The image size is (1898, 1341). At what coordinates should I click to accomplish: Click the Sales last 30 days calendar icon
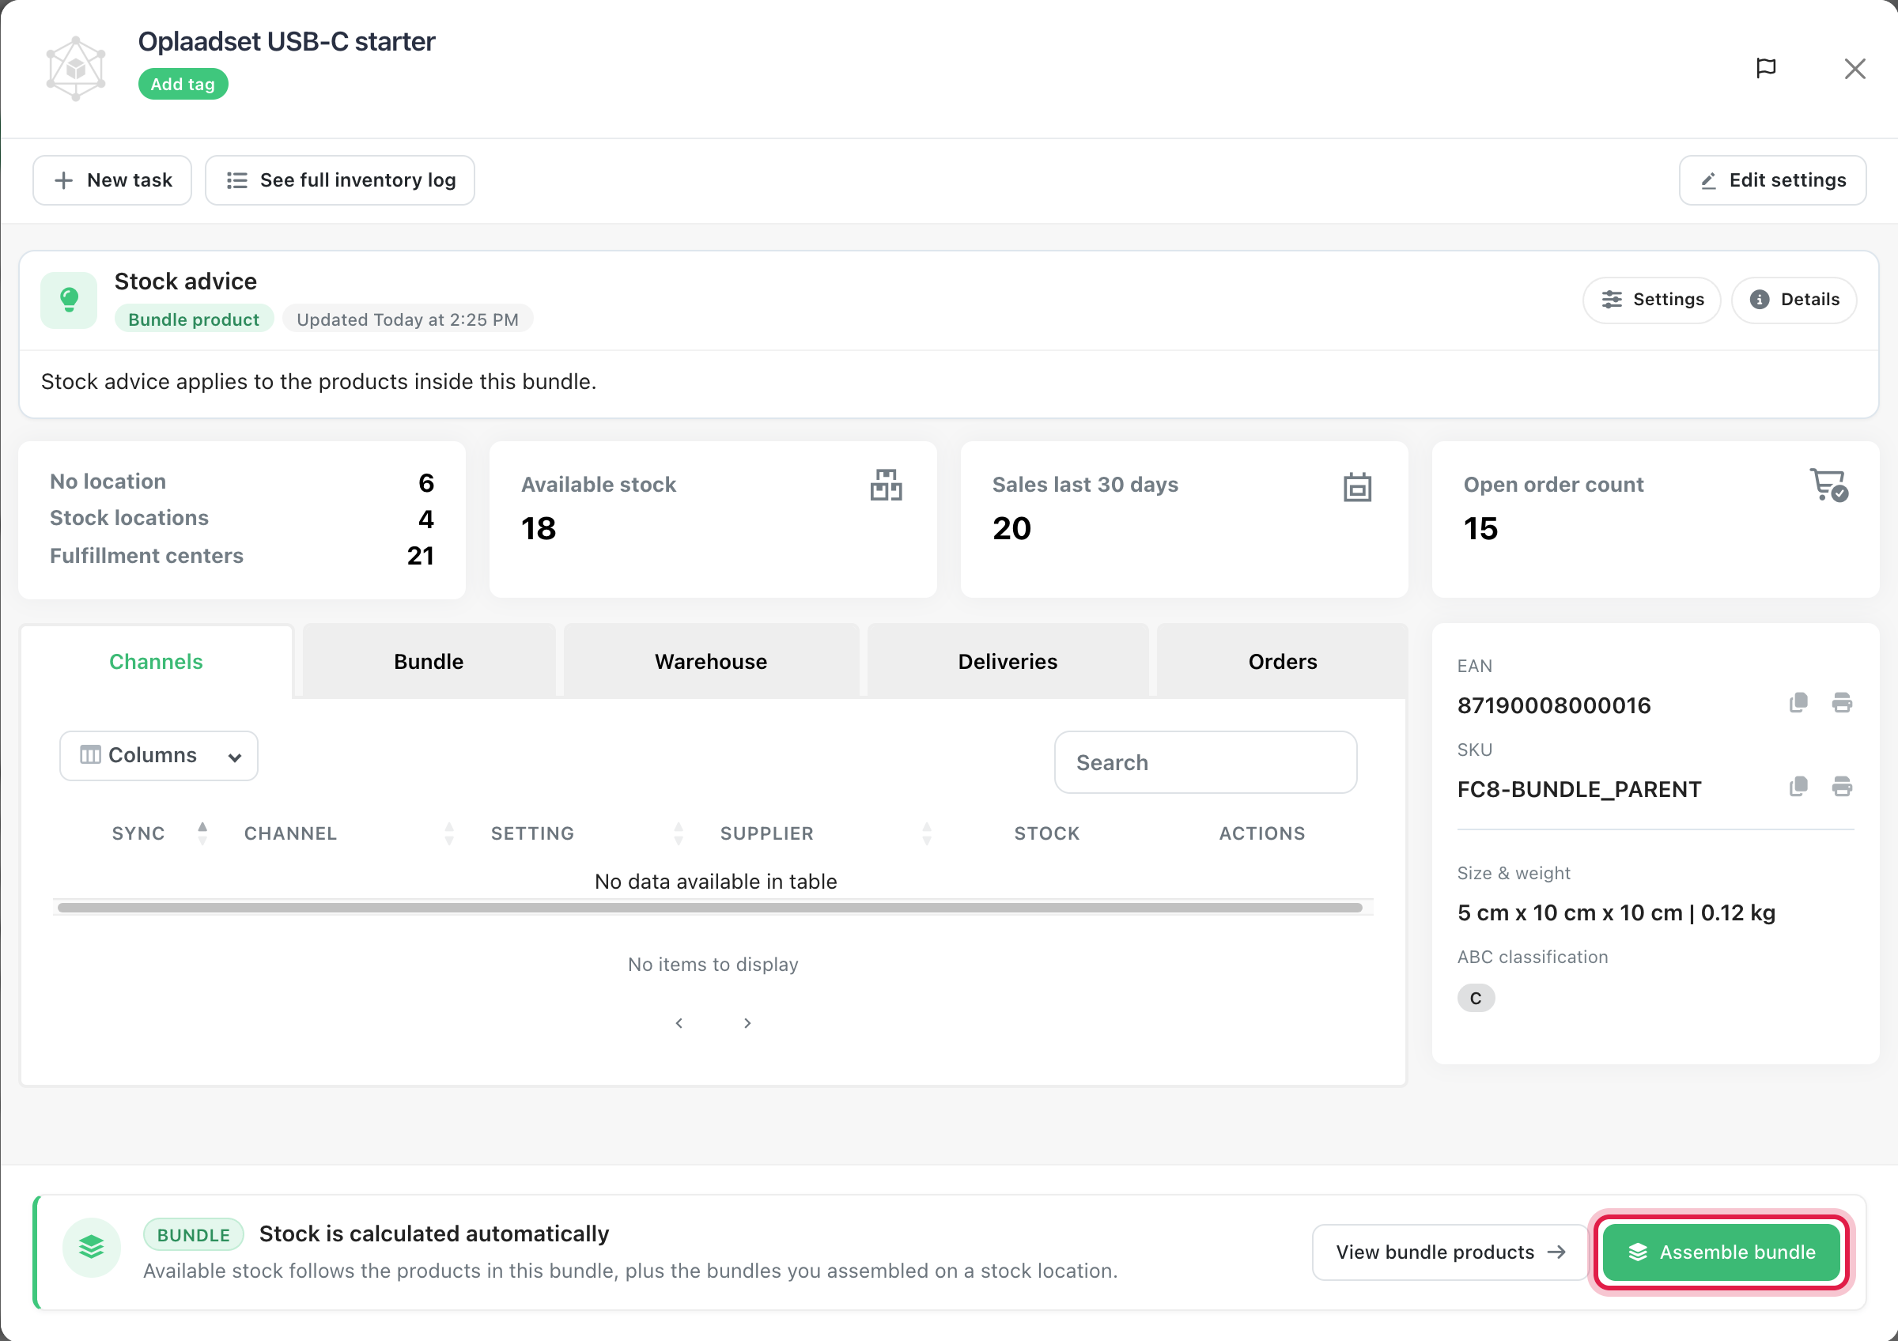[x=1356, y=486]
